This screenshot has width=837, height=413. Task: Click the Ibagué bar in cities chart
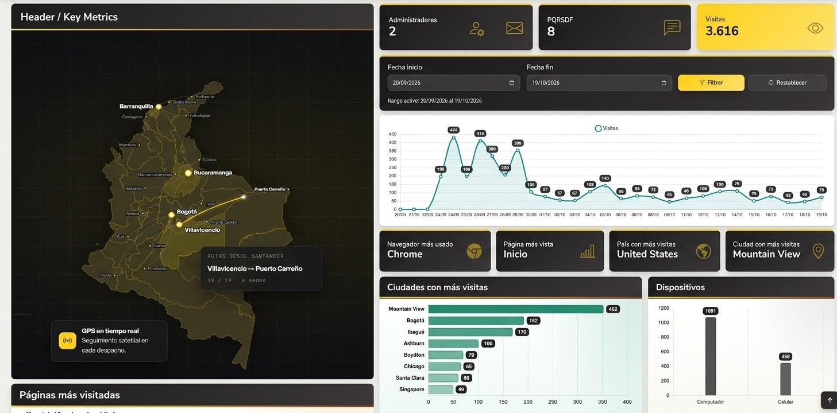[x=470, y=332]
